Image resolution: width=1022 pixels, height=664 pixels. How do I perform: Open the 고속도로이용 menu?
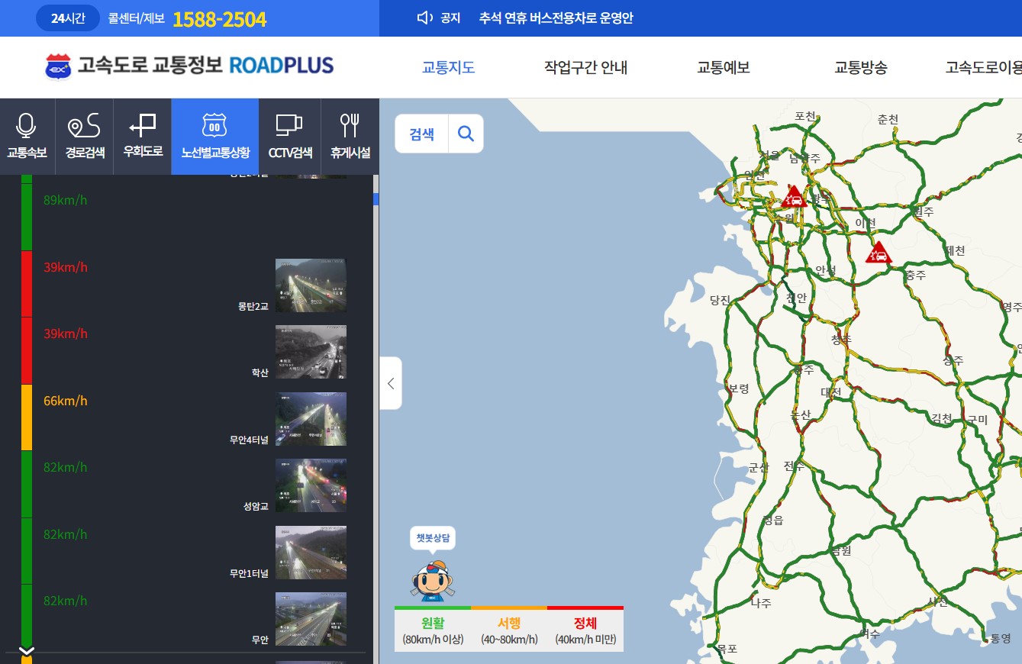(x=983, y=67)
